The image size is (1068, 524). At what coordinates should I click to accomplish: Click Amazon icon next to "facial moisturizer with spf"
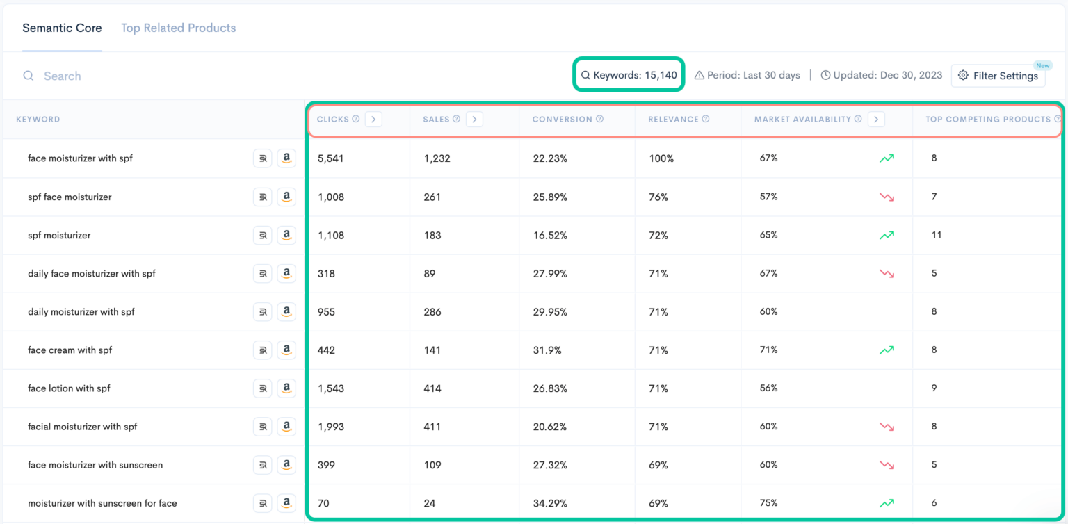286,427
